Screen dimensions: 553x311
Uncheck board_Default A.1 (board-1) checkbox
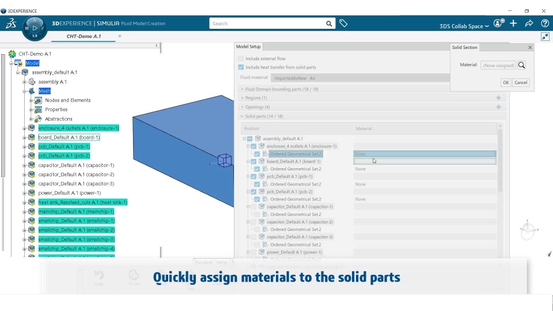253,161
